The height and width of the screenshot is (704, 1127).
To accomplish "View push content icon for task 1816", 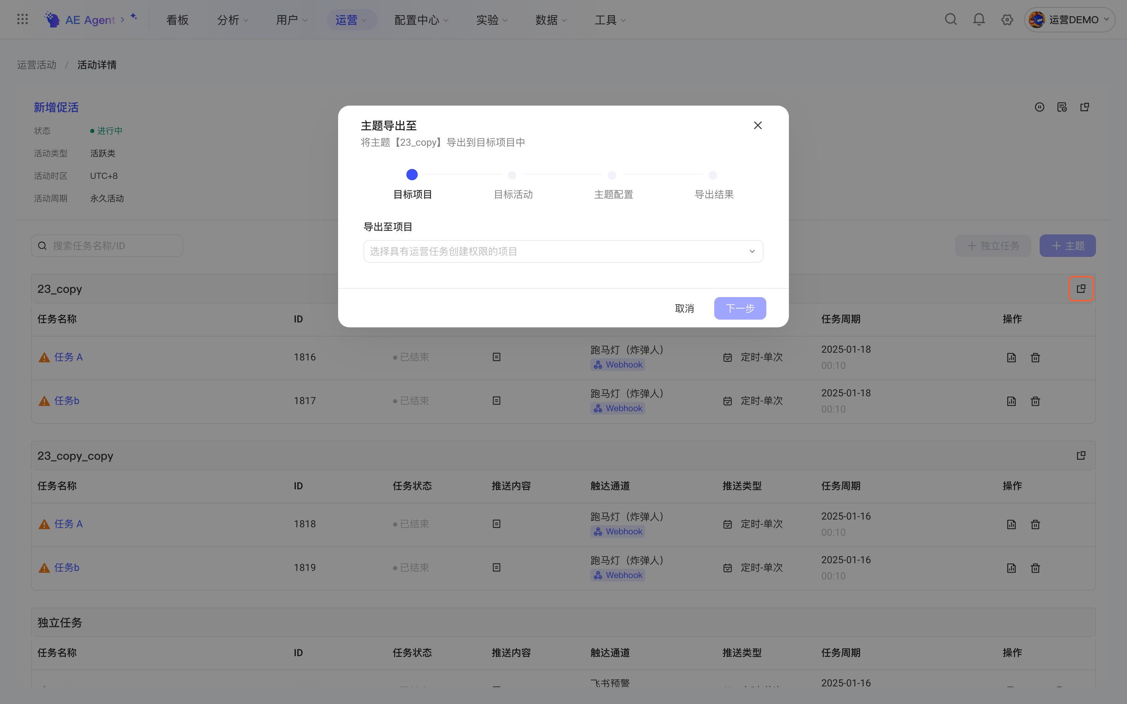I will [497, 357].
